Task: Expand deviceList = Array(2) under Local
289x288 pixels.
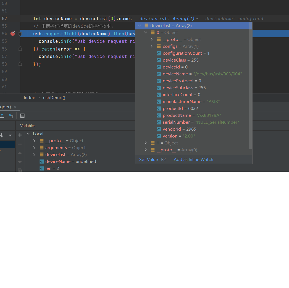Action: pos(34,155)
